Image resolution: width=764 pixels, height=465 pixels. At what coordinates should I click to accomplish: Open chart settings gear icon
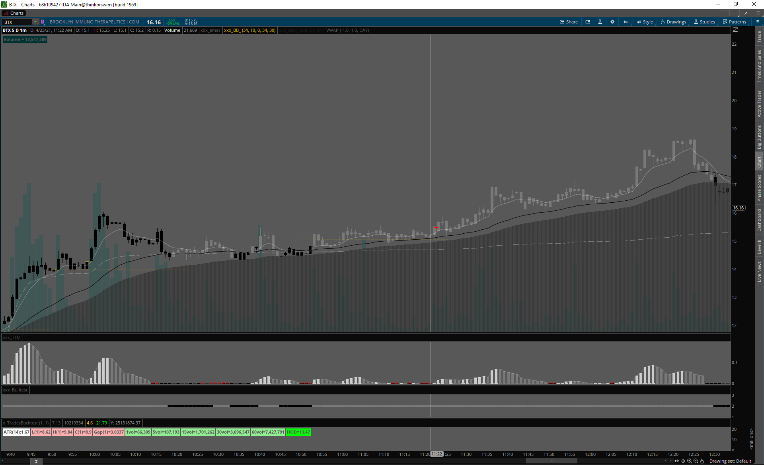coord(612,22)
